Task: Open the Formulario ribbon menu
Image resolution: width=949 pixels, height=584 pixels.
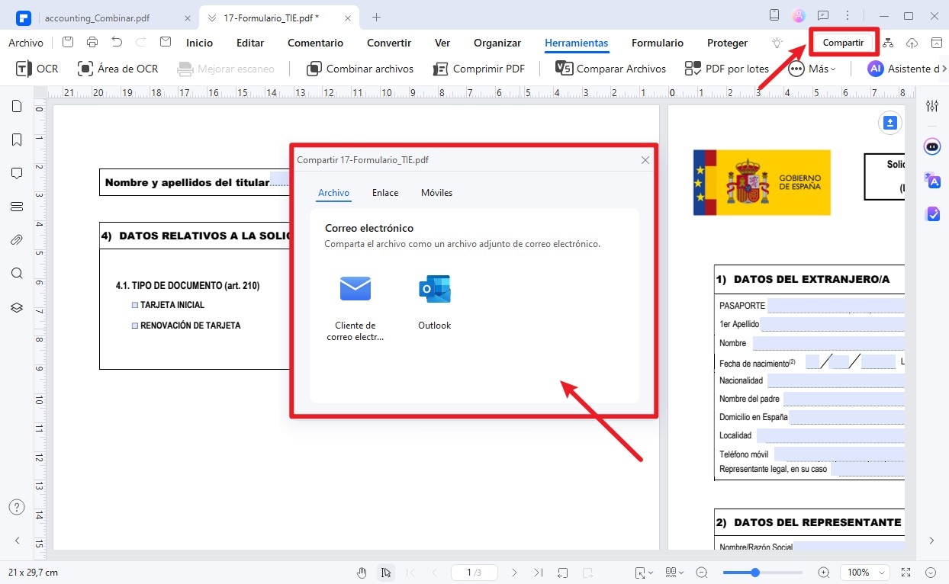Action: tap(657, 43)
